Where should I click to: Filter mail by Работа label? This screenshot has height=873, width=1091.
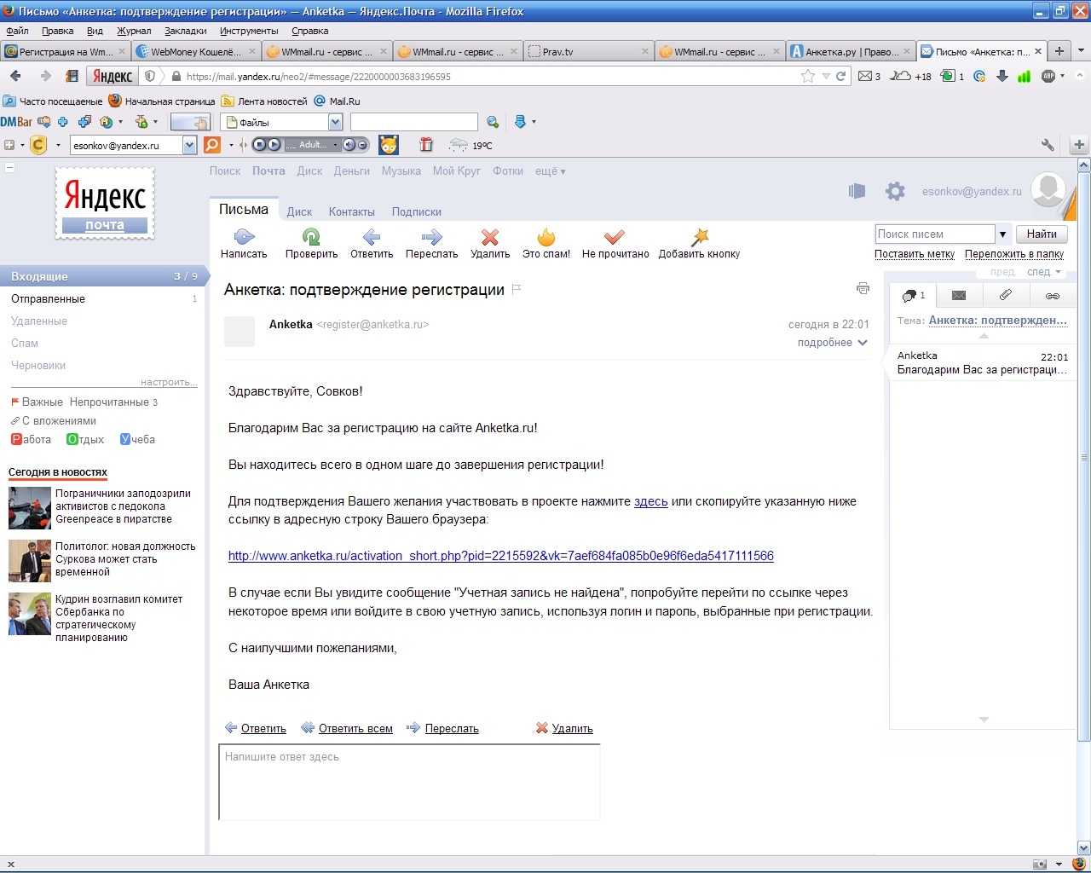coord(31,439)
